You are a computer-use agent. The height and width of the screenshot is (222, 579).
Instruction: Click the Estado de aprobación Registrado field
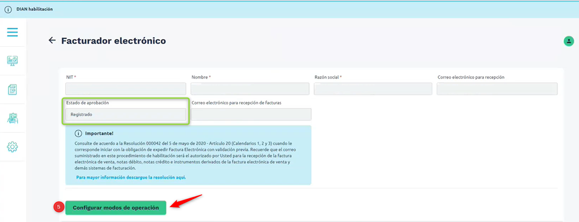pyautogui.click(x=126, y=114)
